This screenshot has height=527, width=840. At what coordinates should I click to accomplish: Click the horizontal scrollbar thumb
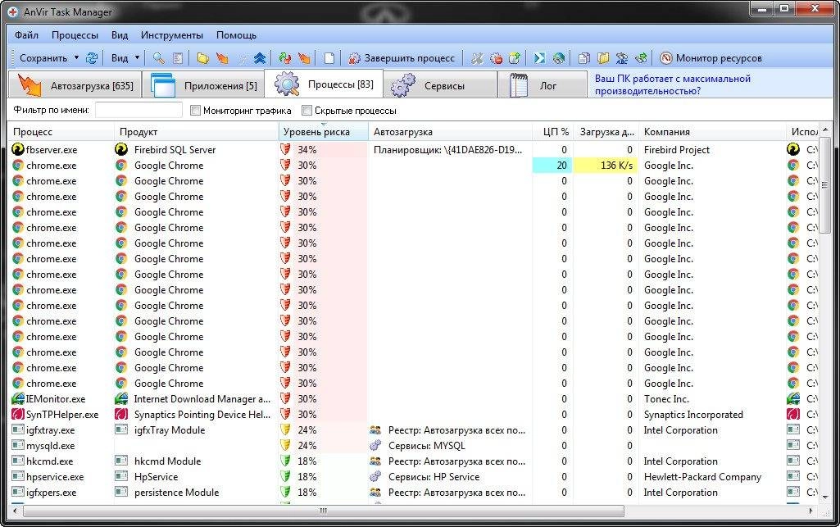pyautogui.click(x=324, y=511)
